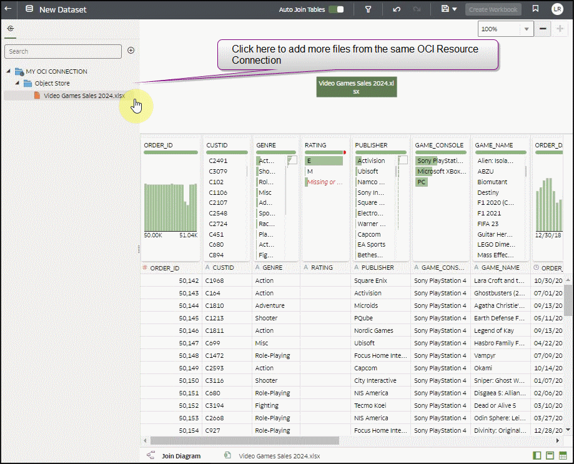Open the LR user account menu
This screenshot has height=464, width=574.
click(557, 9)
